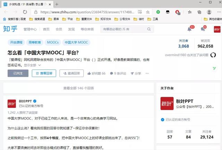
Task: Click the 邀请回答 button
Action: click(x=71, y=73)
